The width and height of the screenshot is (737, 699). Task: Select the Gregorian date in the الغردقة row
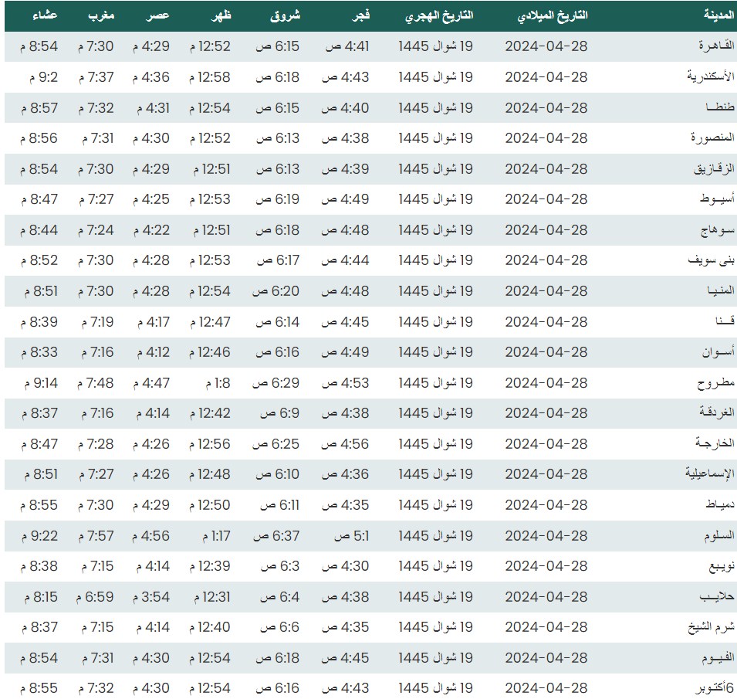point(546,413)
